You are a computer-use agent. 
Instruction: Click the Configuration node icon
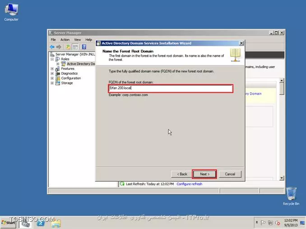58,78
